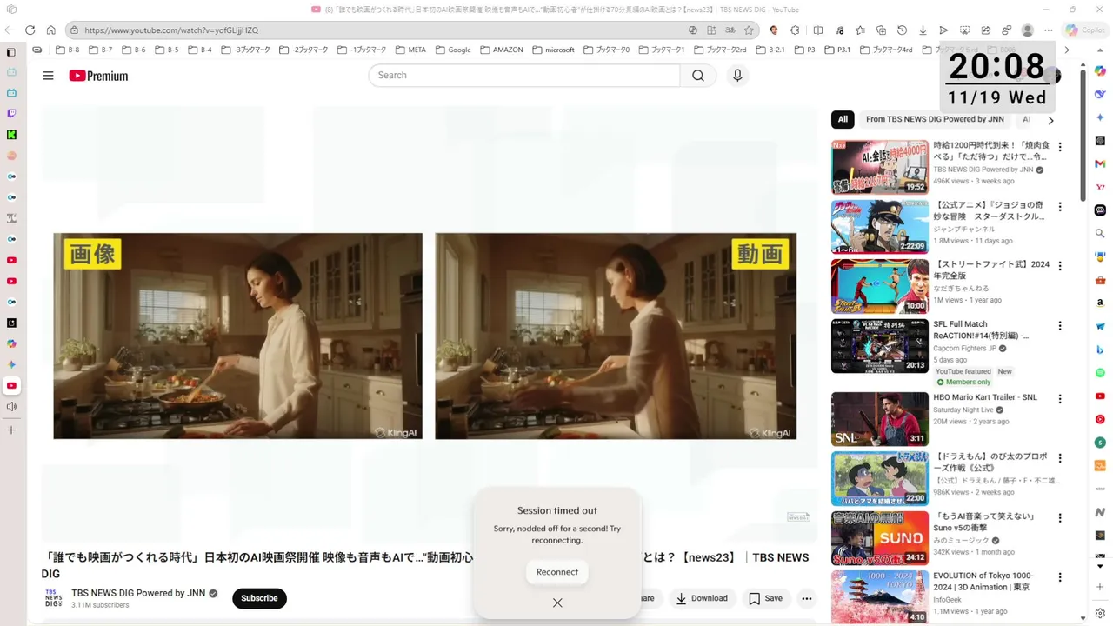Viewport: 1113px width, 626px height.
Task: Select From TBS NEWS DIG filter chip
Action: pyautogui.click(x=935, y=119)
